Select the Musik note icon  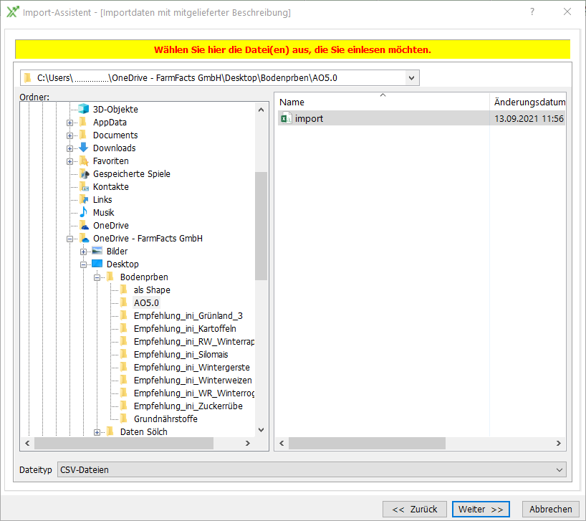pyautogui.click(x=84, y=213)
